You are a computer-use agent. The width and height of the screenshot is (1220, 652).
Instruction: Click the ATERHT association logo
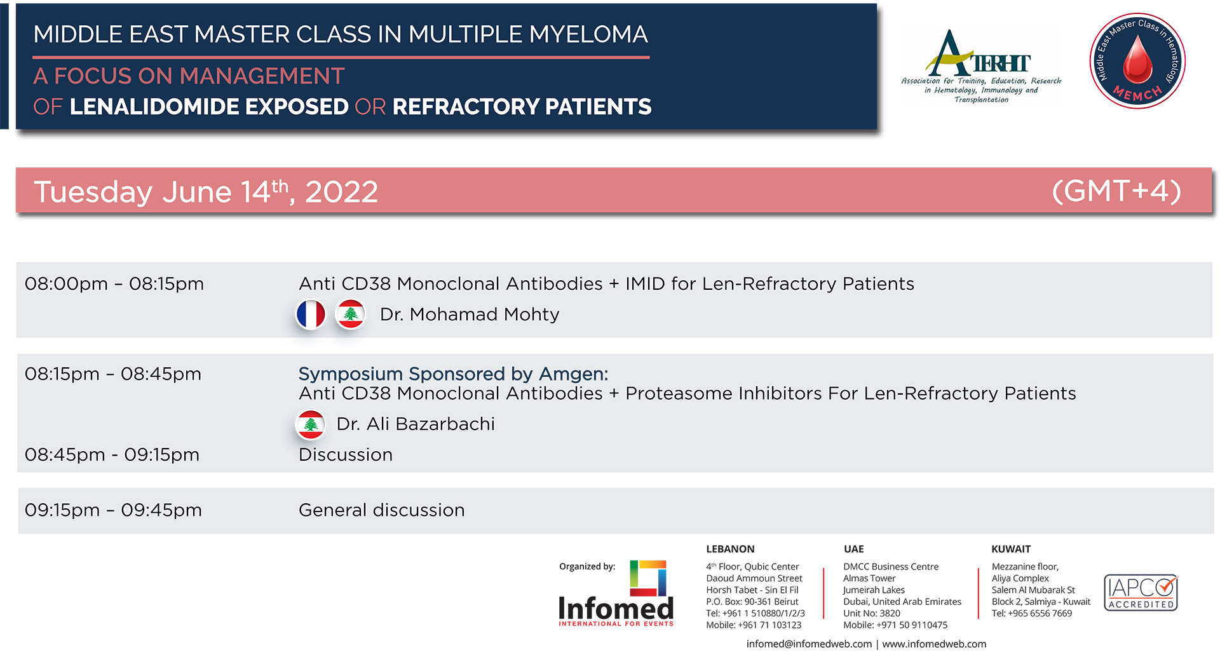click(981, 66)
